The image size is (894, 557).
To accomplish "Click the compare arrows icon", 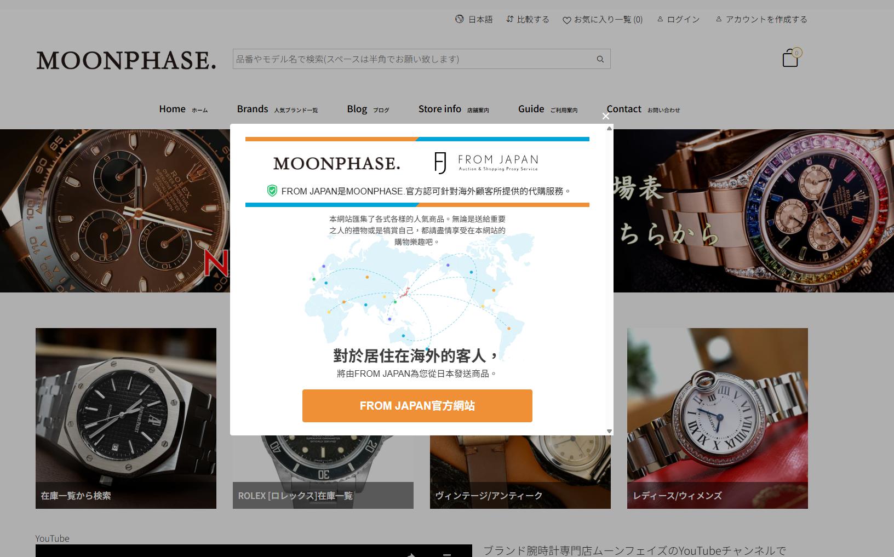I will click(x=509, y=19).
